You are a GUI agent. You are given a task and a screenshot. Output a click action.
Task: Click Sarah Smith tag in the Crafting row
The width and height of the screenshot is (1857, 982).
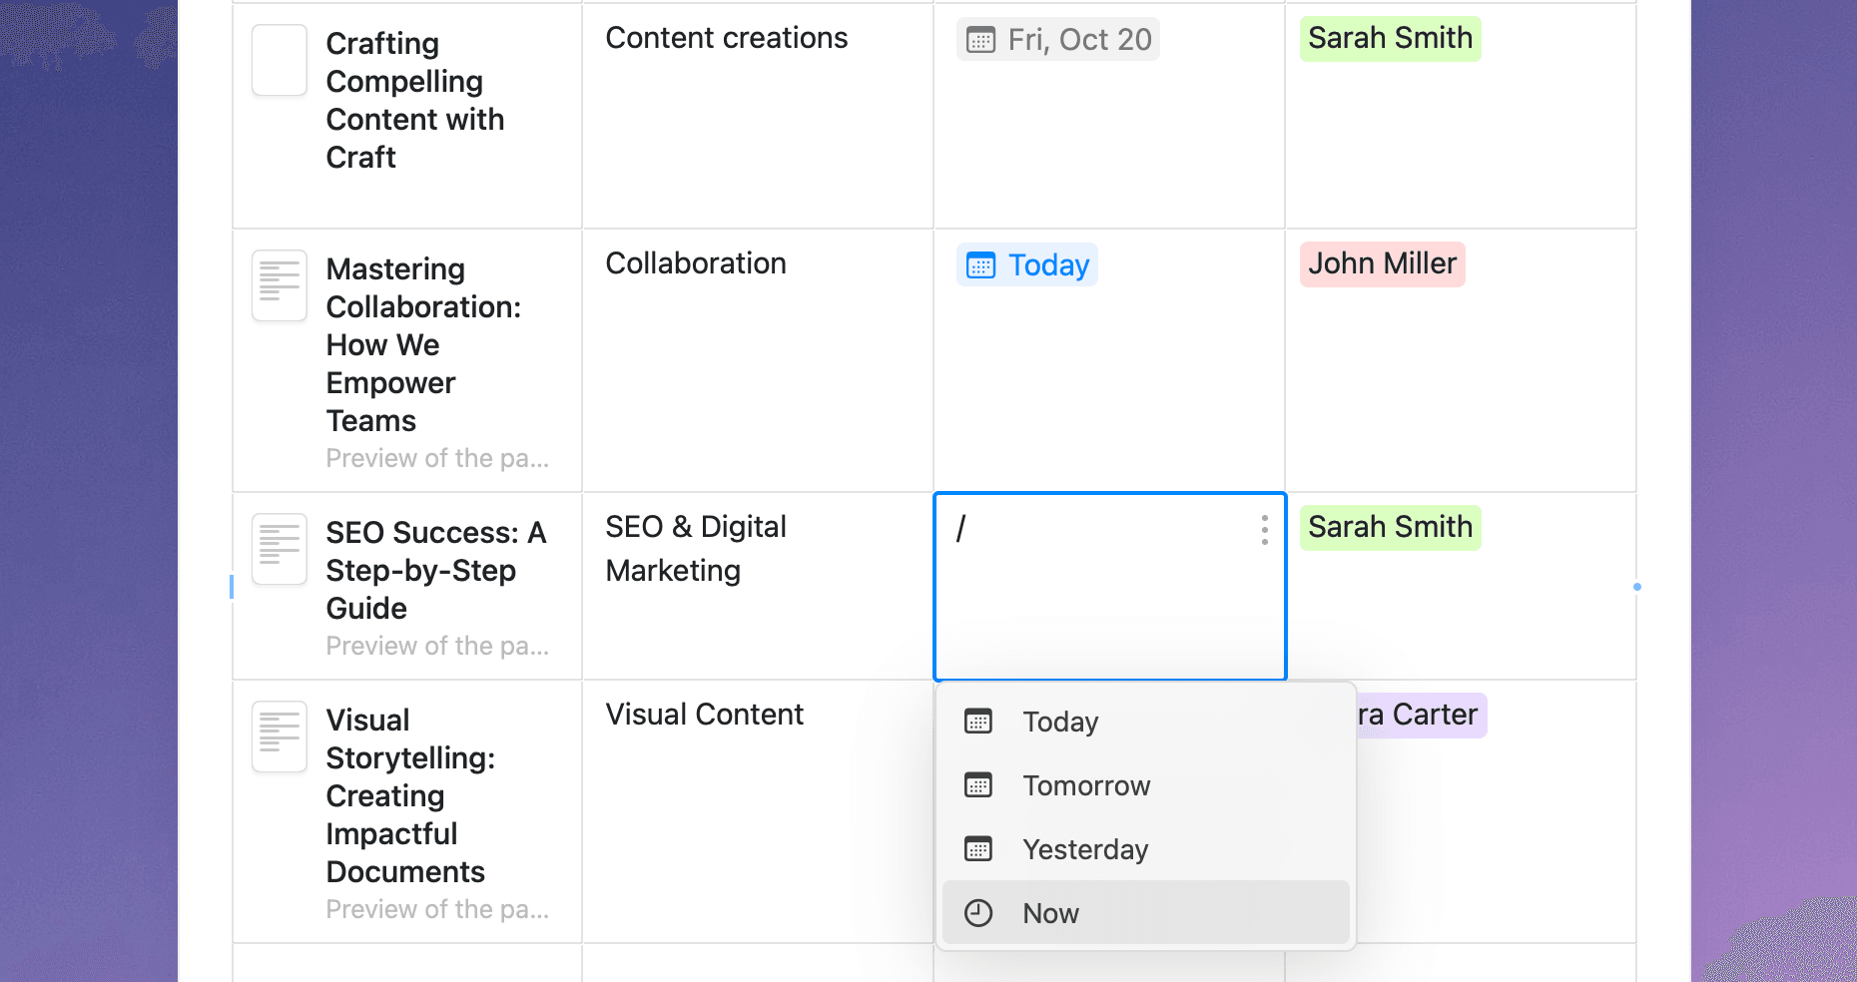(x=1390, y=39)
